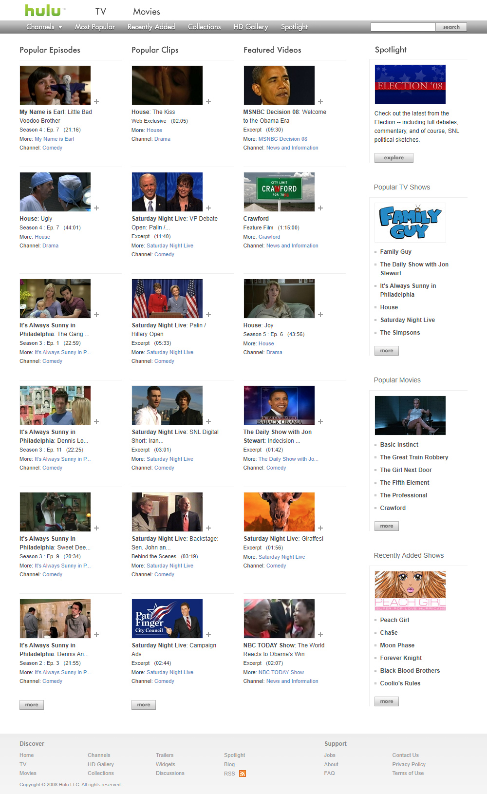The width and height of the screenshot is (487, 794).
Task: Open the Family Guy logo thumbnail
Action: point(410,223)
